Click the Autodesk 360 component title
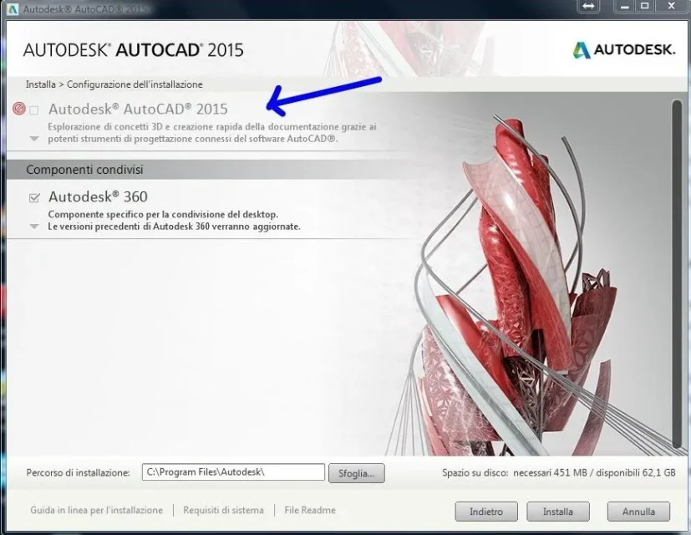691x535 pixels. tap(98, 196)
